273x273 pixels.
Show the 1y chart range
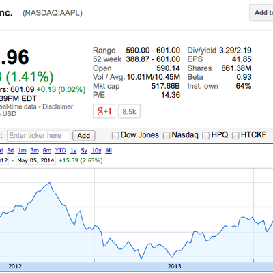[x=74, y=150]
